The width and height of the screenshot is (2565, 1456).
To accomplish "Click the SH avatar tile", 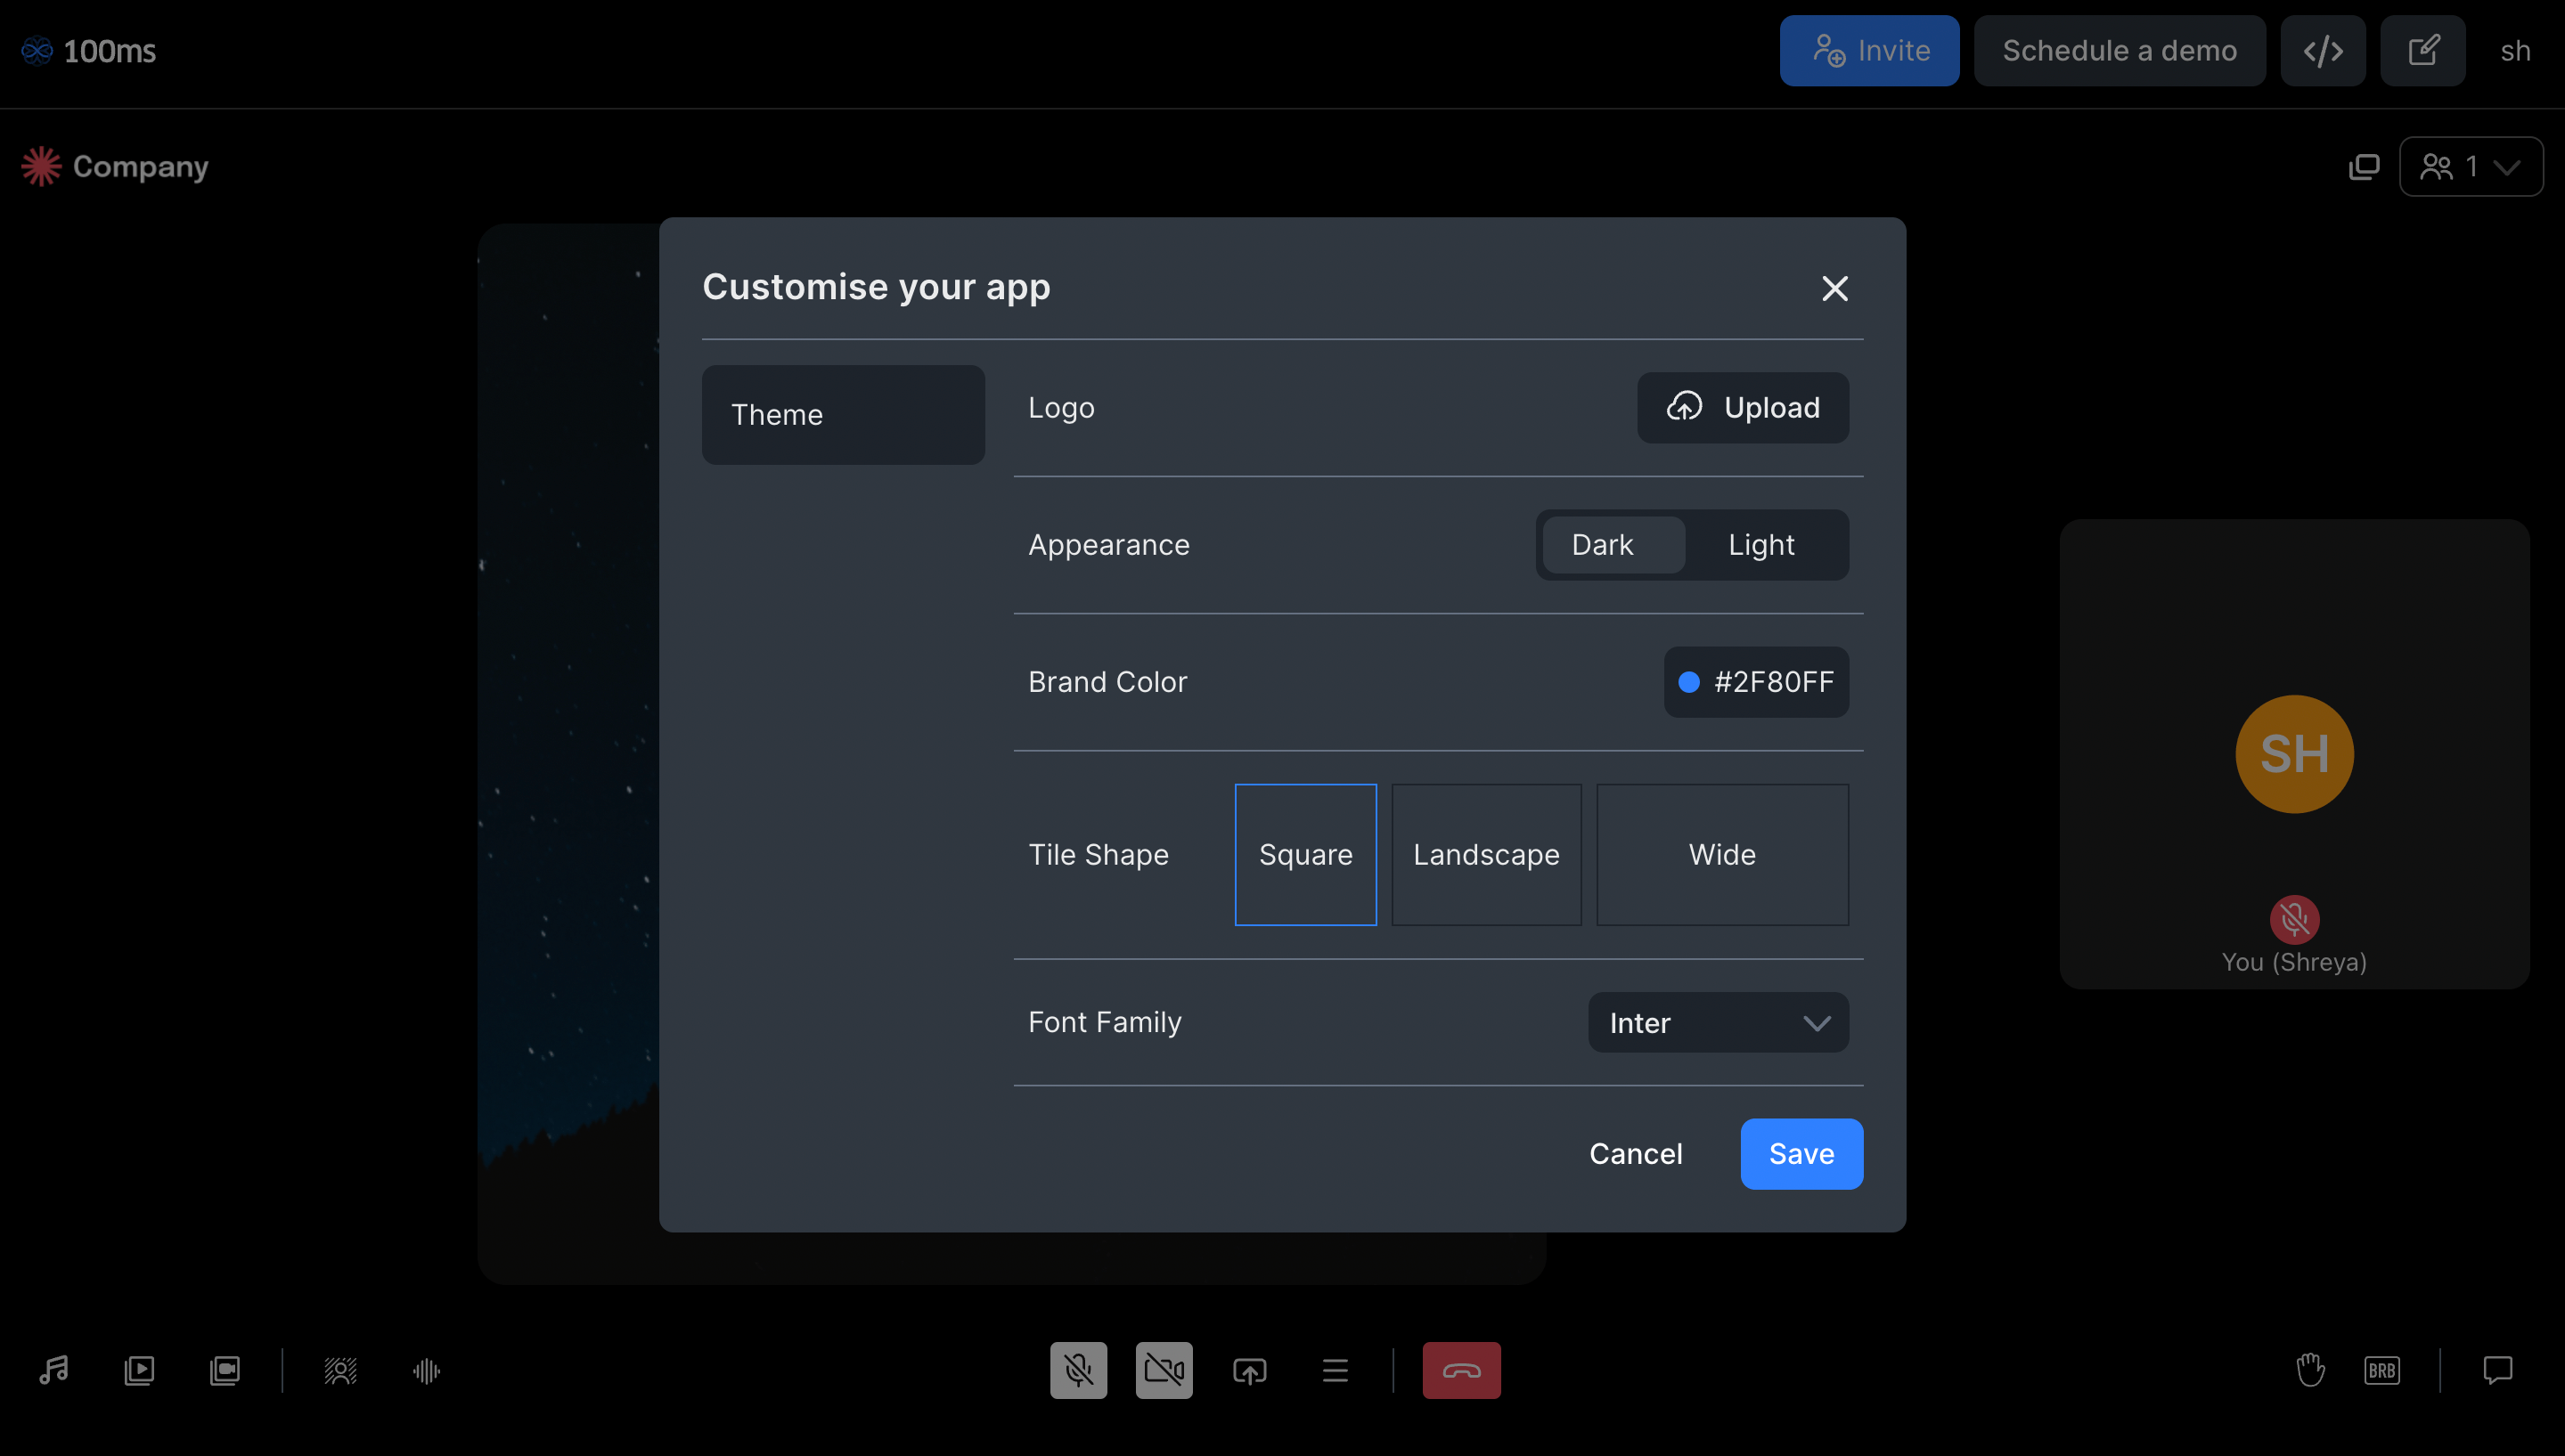I will click(x=2294, y=753).
